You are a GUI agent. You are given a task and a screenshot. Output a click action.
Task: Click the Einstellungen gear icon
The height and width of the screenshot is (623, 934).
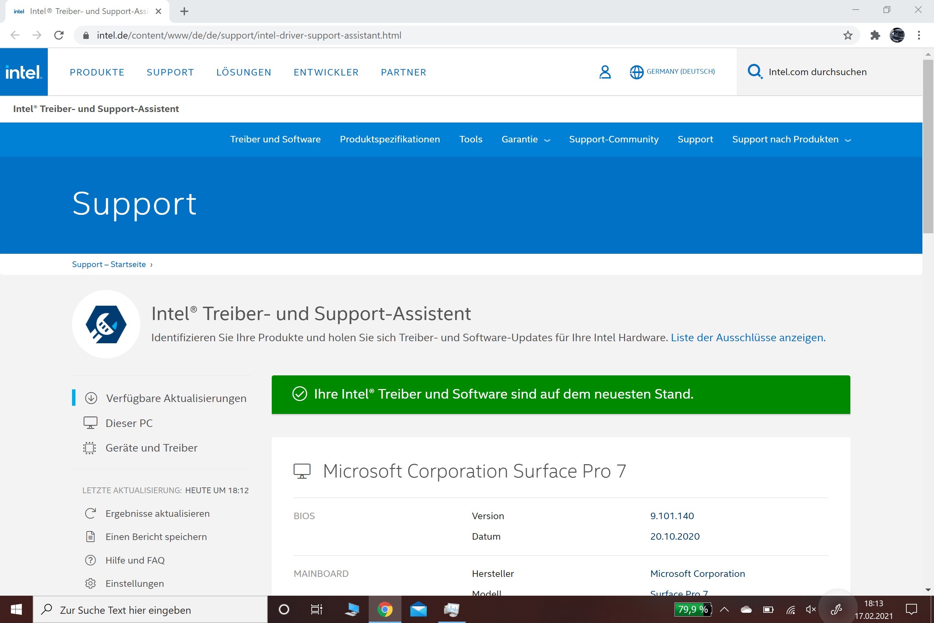[x=90, y=583]
